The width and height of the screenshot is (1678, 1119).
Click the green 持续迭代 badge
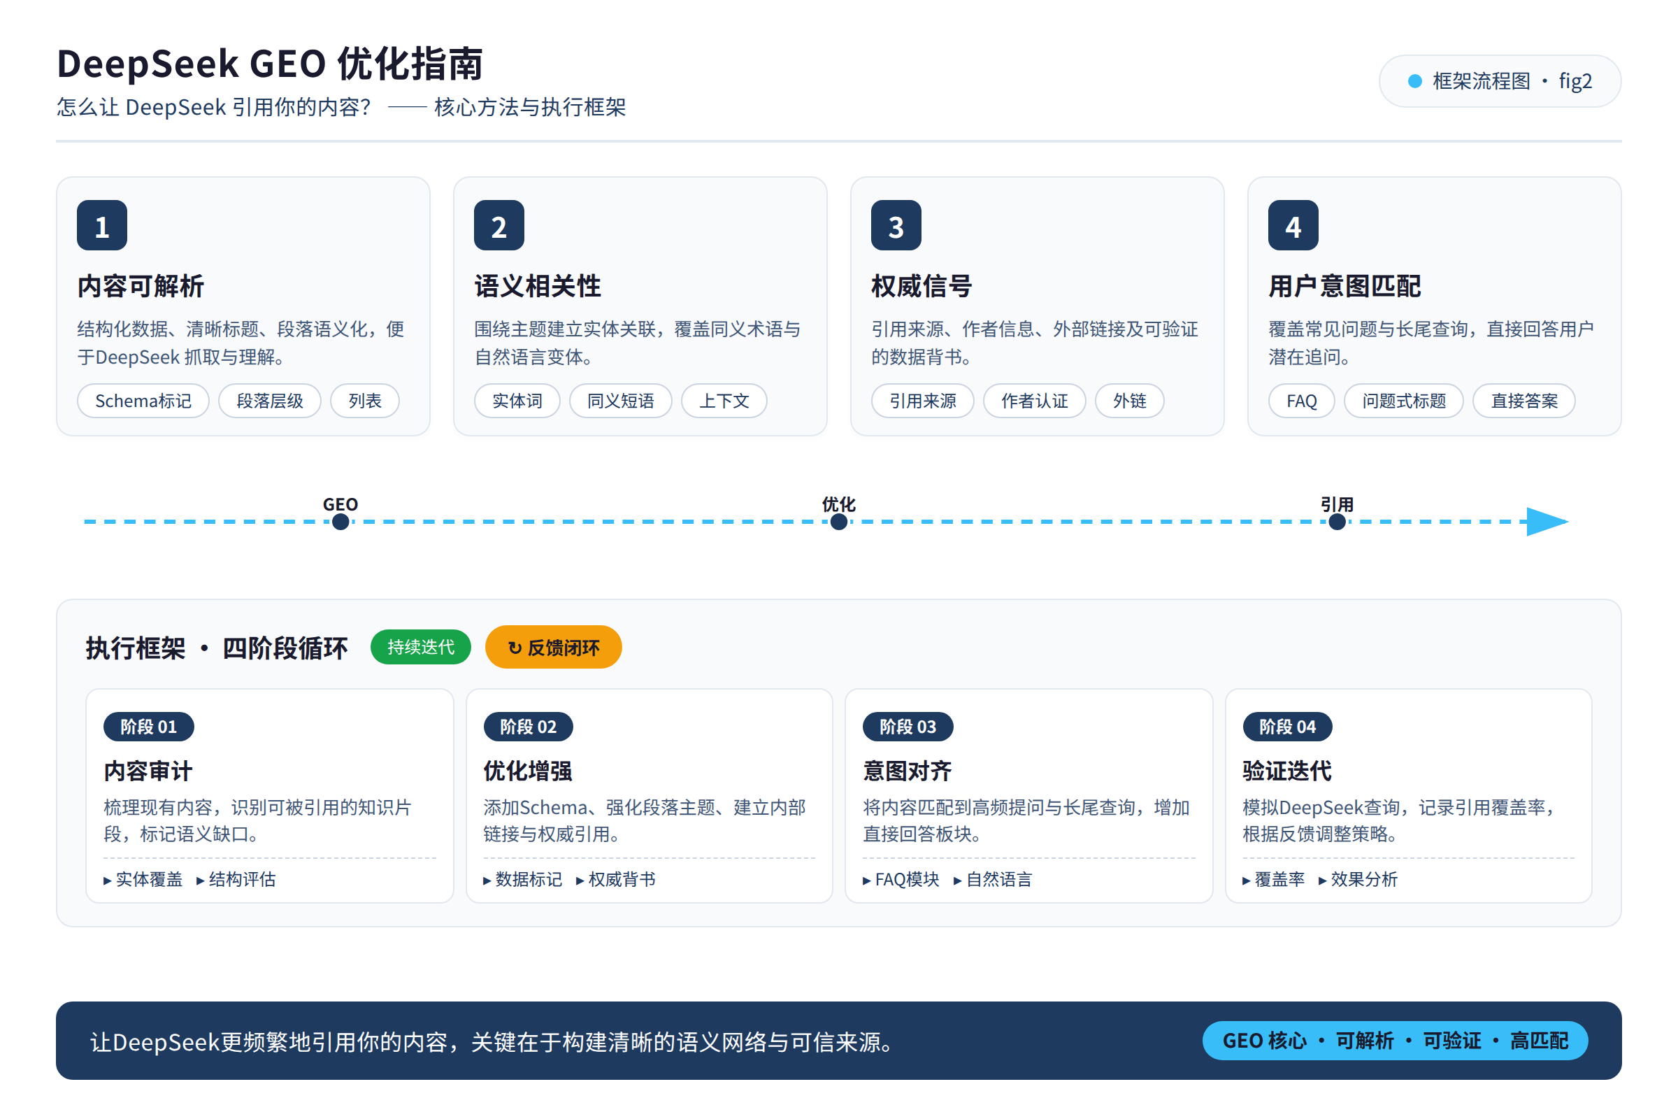421,648
